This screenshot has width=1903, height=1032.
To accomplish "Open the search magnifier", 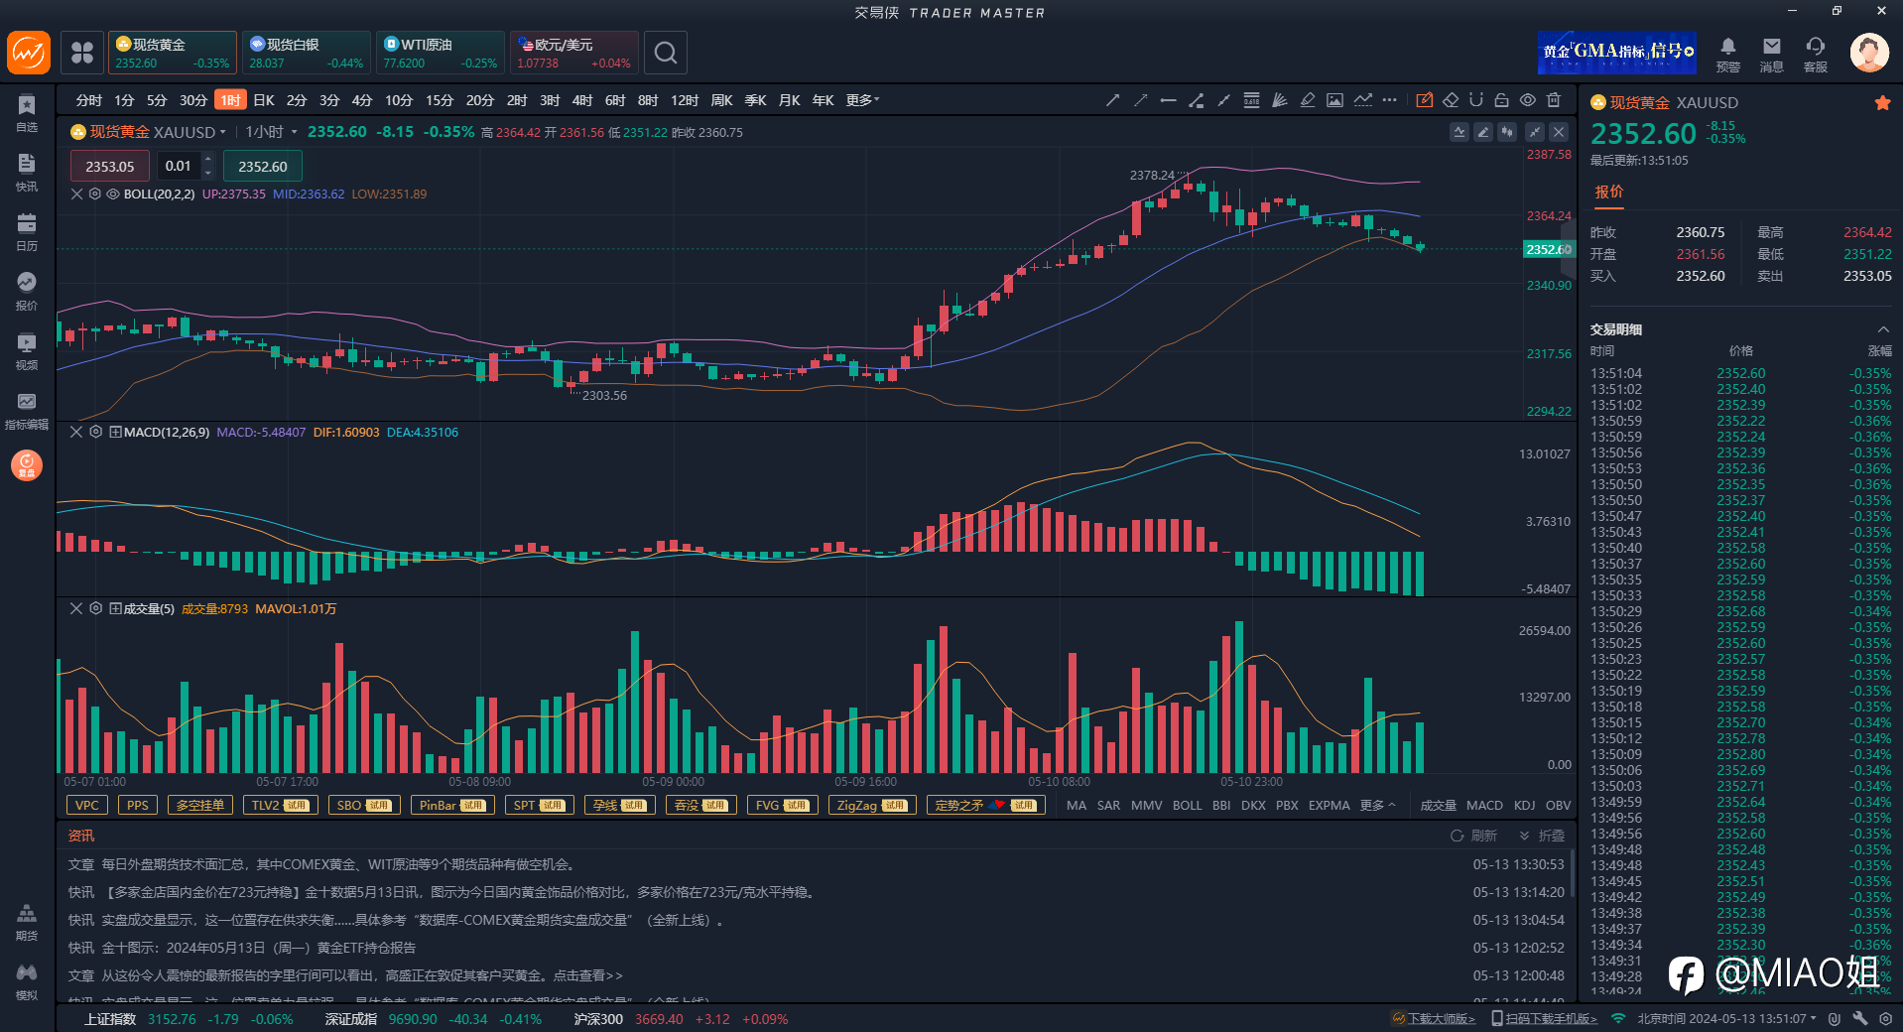I will tap(666, 53).
